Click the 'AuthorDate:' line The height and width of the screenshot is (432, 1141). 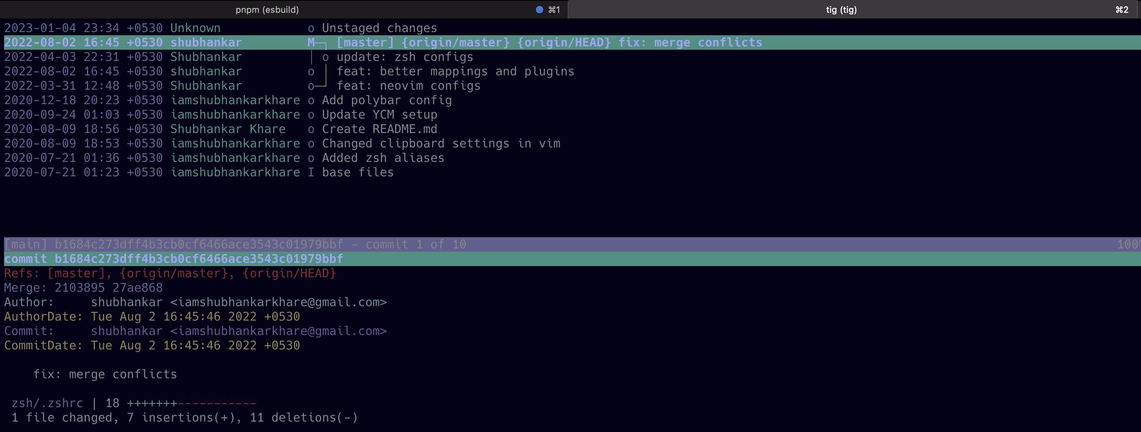152,317
